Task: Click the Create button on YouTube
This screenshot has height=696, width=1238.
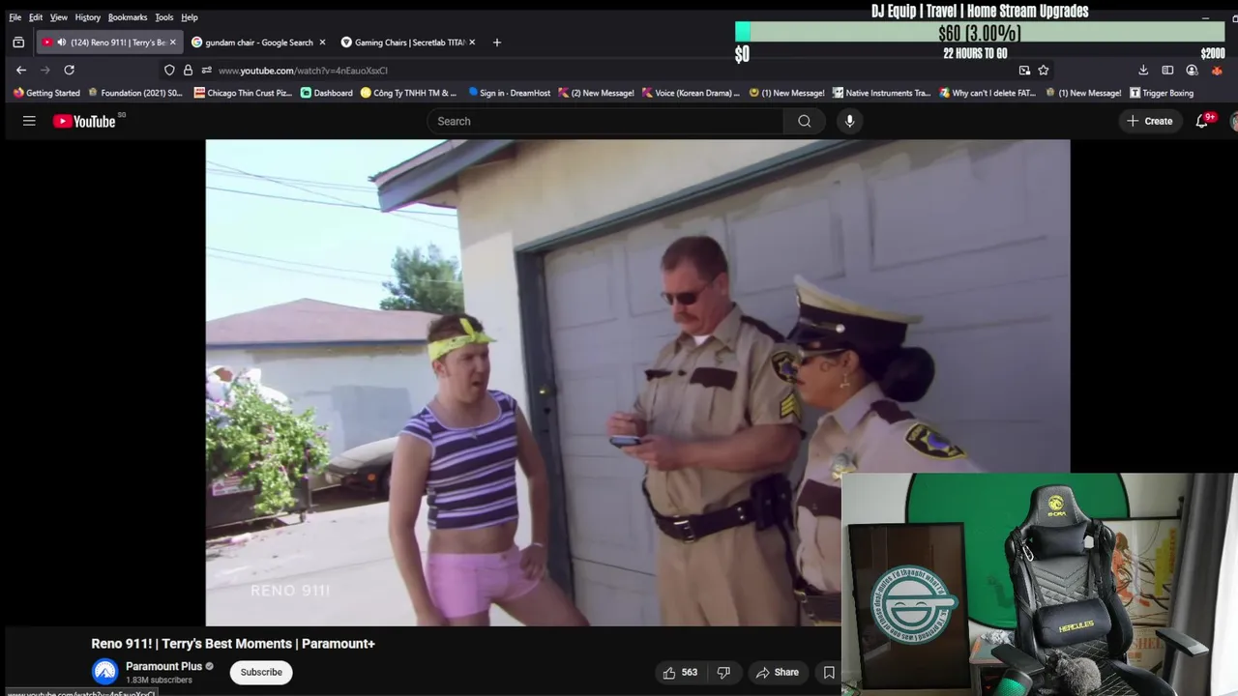Action: (1149, 121)
